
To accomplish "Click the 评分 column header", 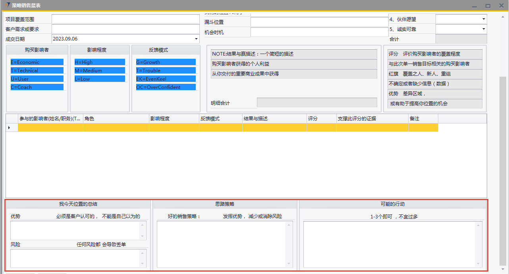I will (321, 119).
